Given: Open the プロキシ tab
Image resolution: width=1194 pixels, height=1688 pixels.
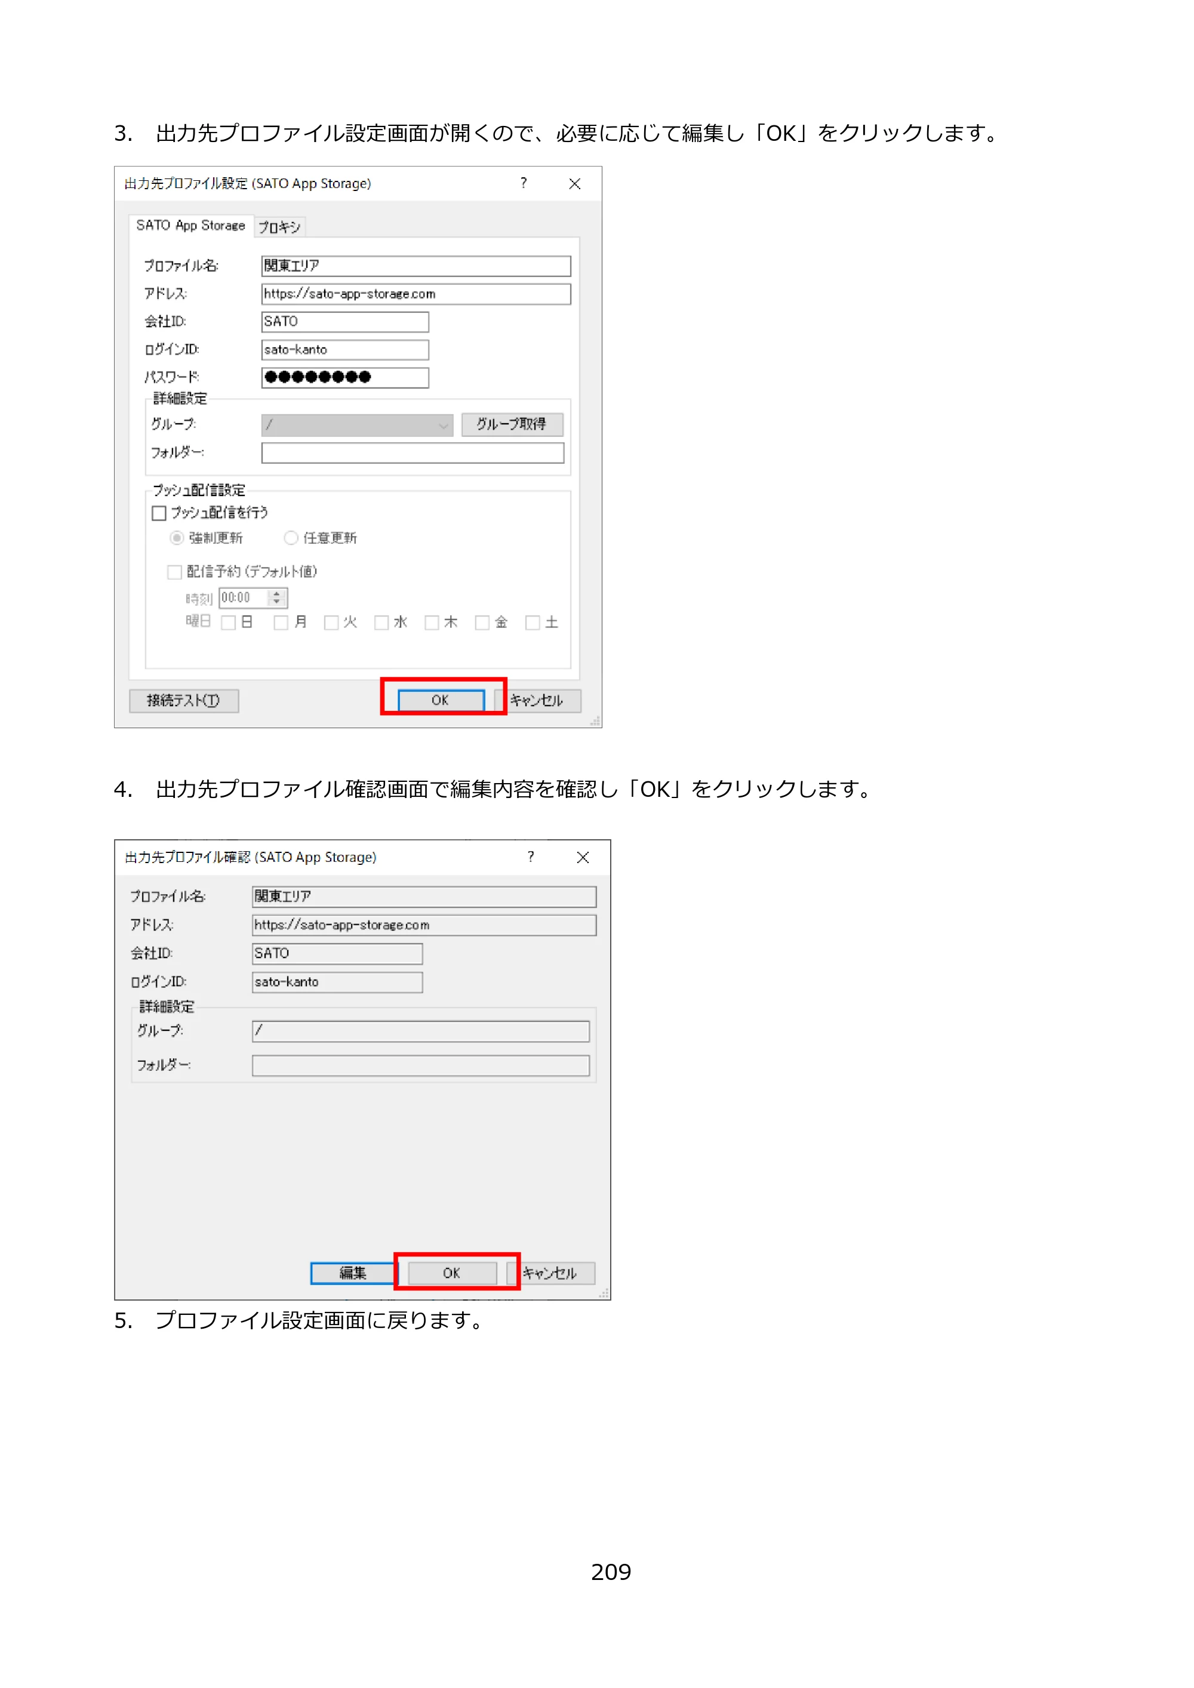Looking at the screenshot, I should [x=279, y=227].
